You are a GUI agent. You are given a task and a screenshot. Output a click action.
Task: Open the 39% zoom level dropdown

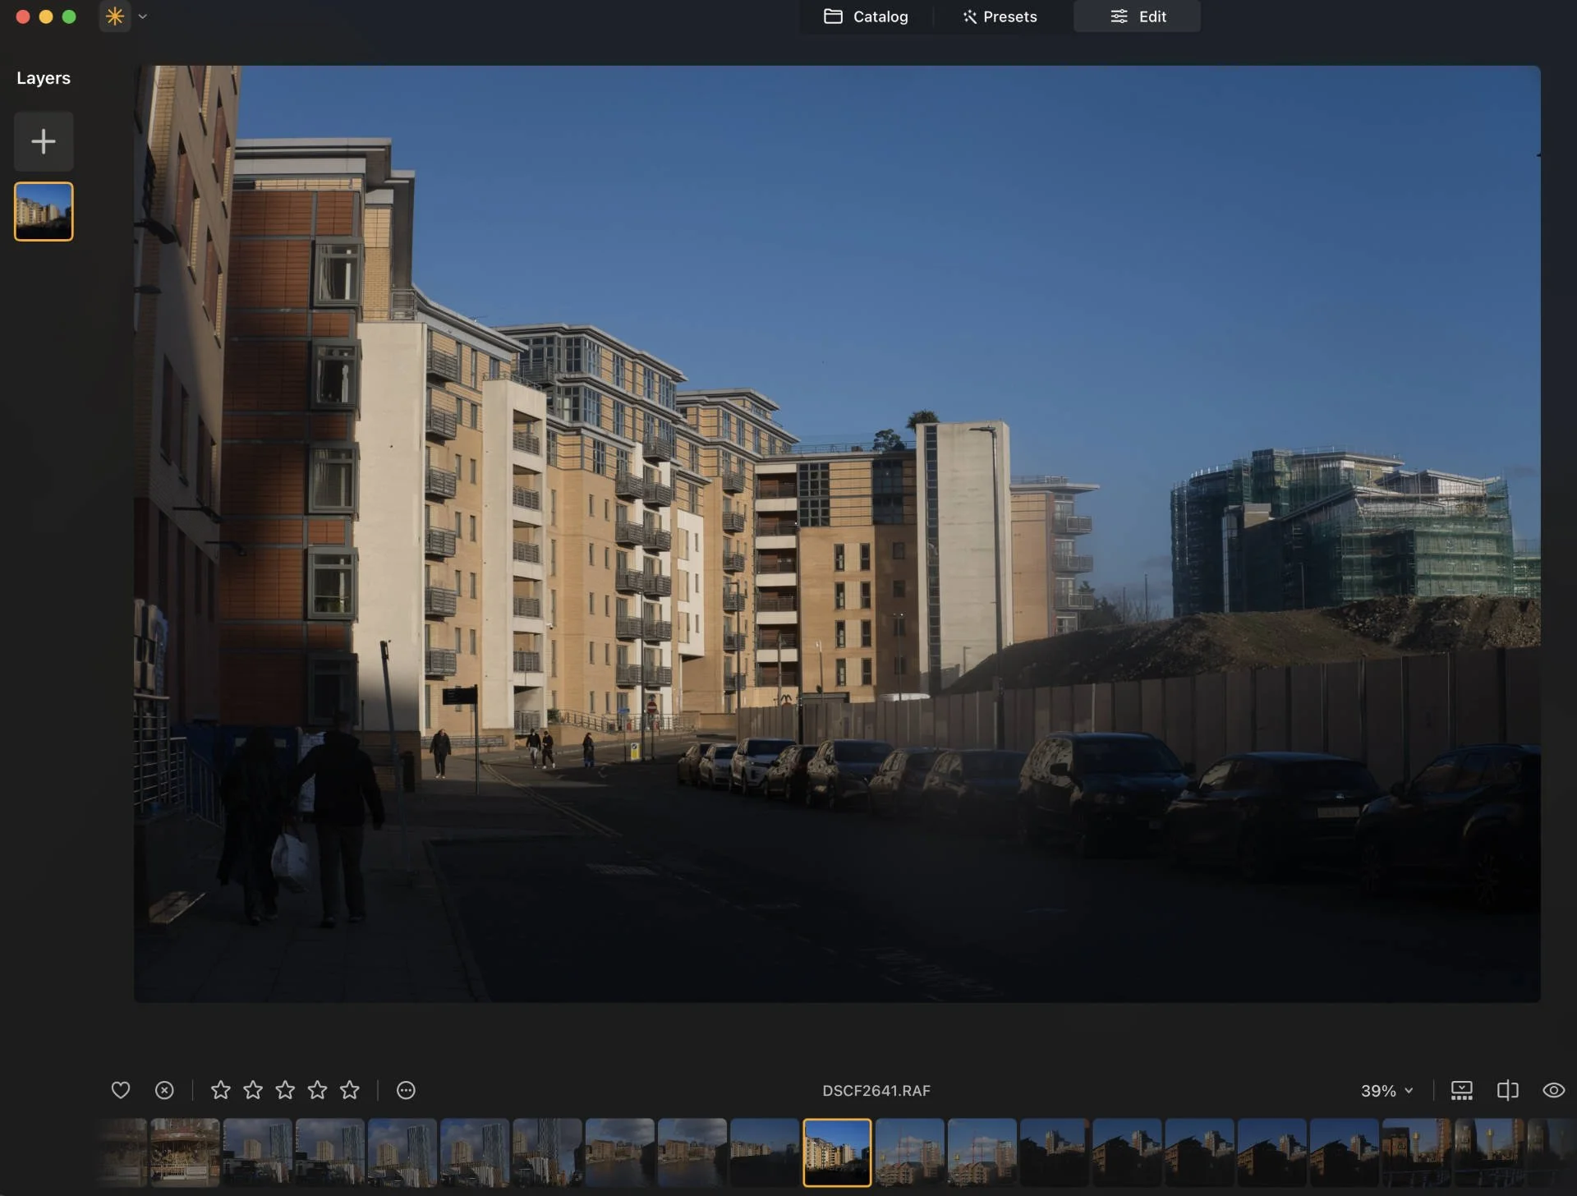click(x=1386, y=1091)
